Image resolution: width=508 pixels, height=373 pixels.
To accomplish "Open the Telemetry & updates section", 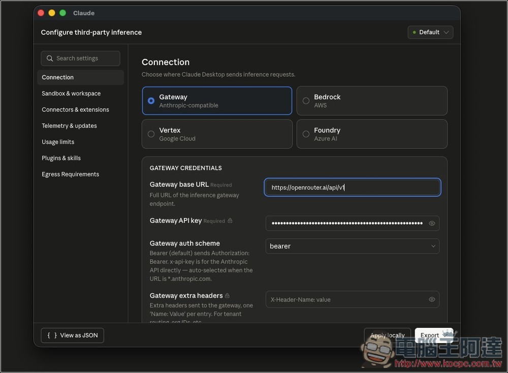I will (x=69, y=126).
